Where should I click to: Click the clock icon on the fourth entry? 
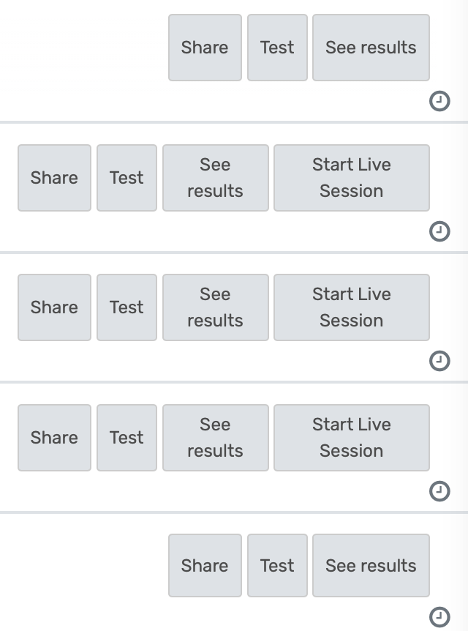coord(439,491)
